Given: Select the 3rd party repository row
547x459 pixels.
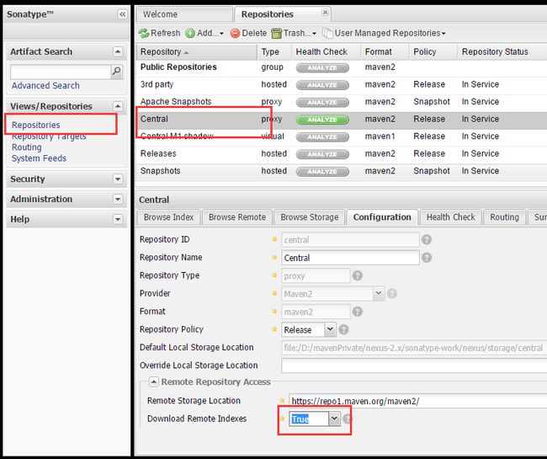Looking at the screenshot, I should point(341,84).
